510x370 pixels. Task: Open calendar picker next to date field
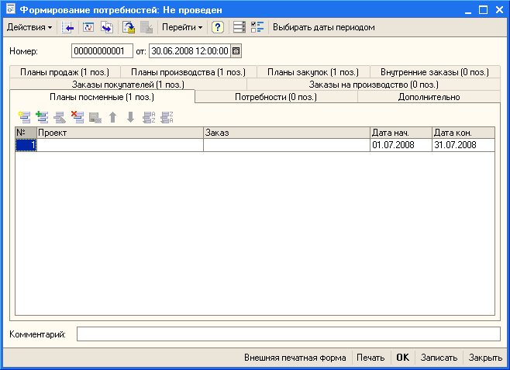click(236, 51)
